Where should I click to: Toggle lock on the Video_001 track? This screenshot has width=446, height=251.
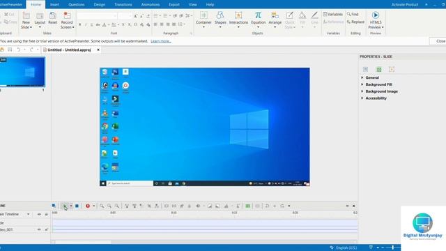point(47,229)
